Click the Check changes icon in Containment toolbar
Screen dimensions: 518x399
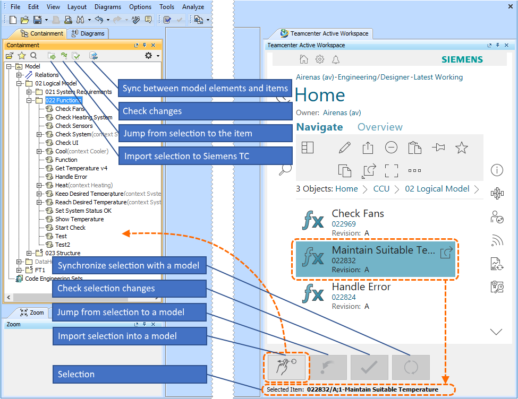(x=76, y=56)
